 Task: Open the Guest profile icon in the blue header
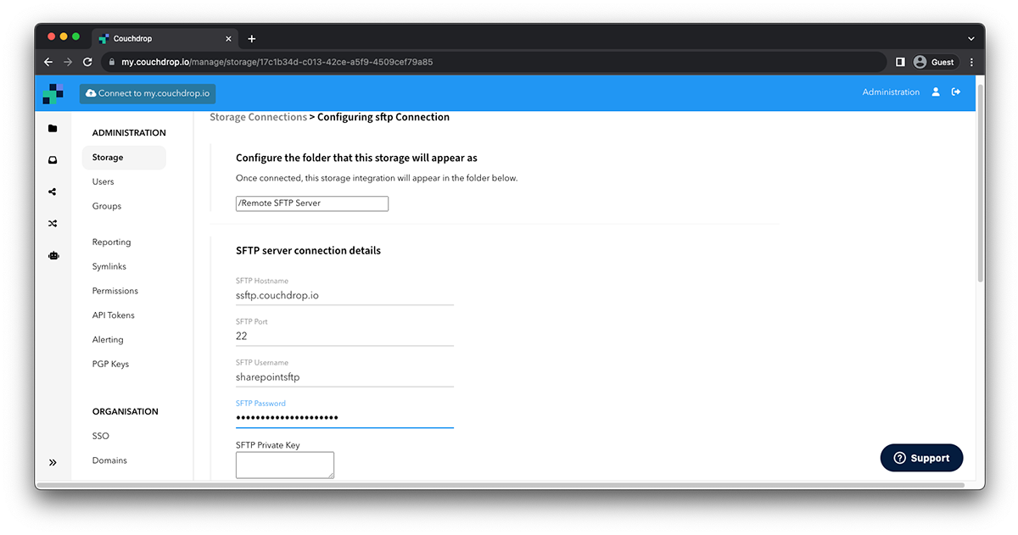[x=935, y=93]
